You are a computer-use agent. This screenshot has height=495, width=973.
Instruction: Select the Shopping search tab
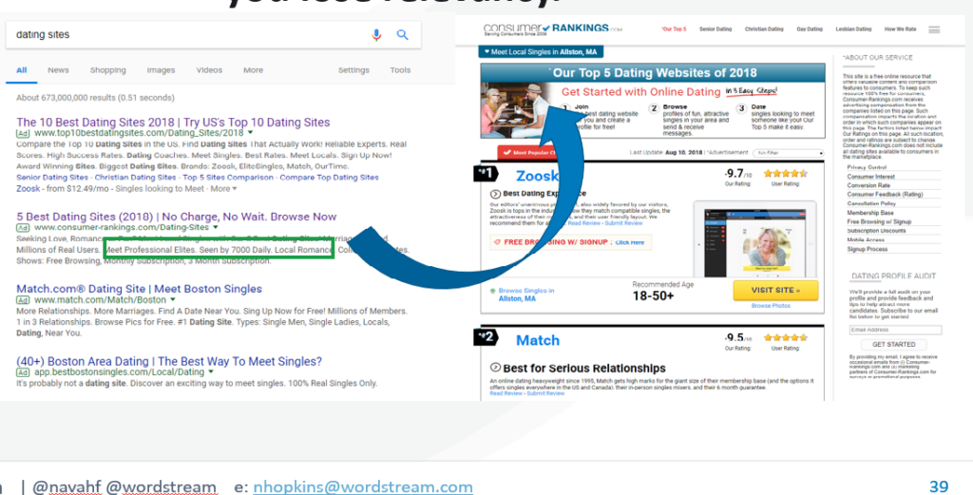[x=108, y=70]
